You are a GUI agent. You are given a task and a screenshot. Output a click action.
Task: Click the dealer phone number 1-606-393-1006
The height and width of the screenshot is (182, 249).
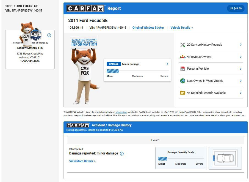(30, 61)
